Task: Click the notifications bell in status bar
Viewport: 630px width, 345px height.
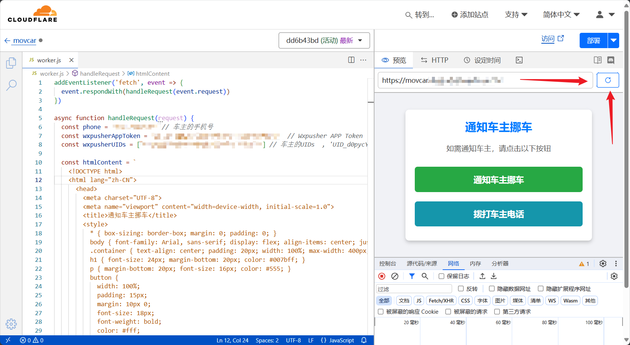Action: [x=364, y=340]
